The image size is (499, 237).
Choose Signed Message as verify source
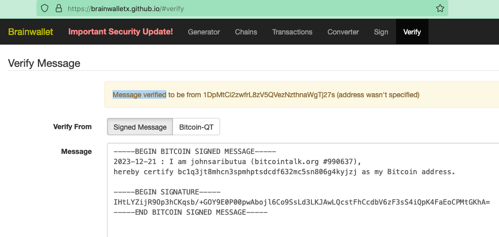(140, 127)
